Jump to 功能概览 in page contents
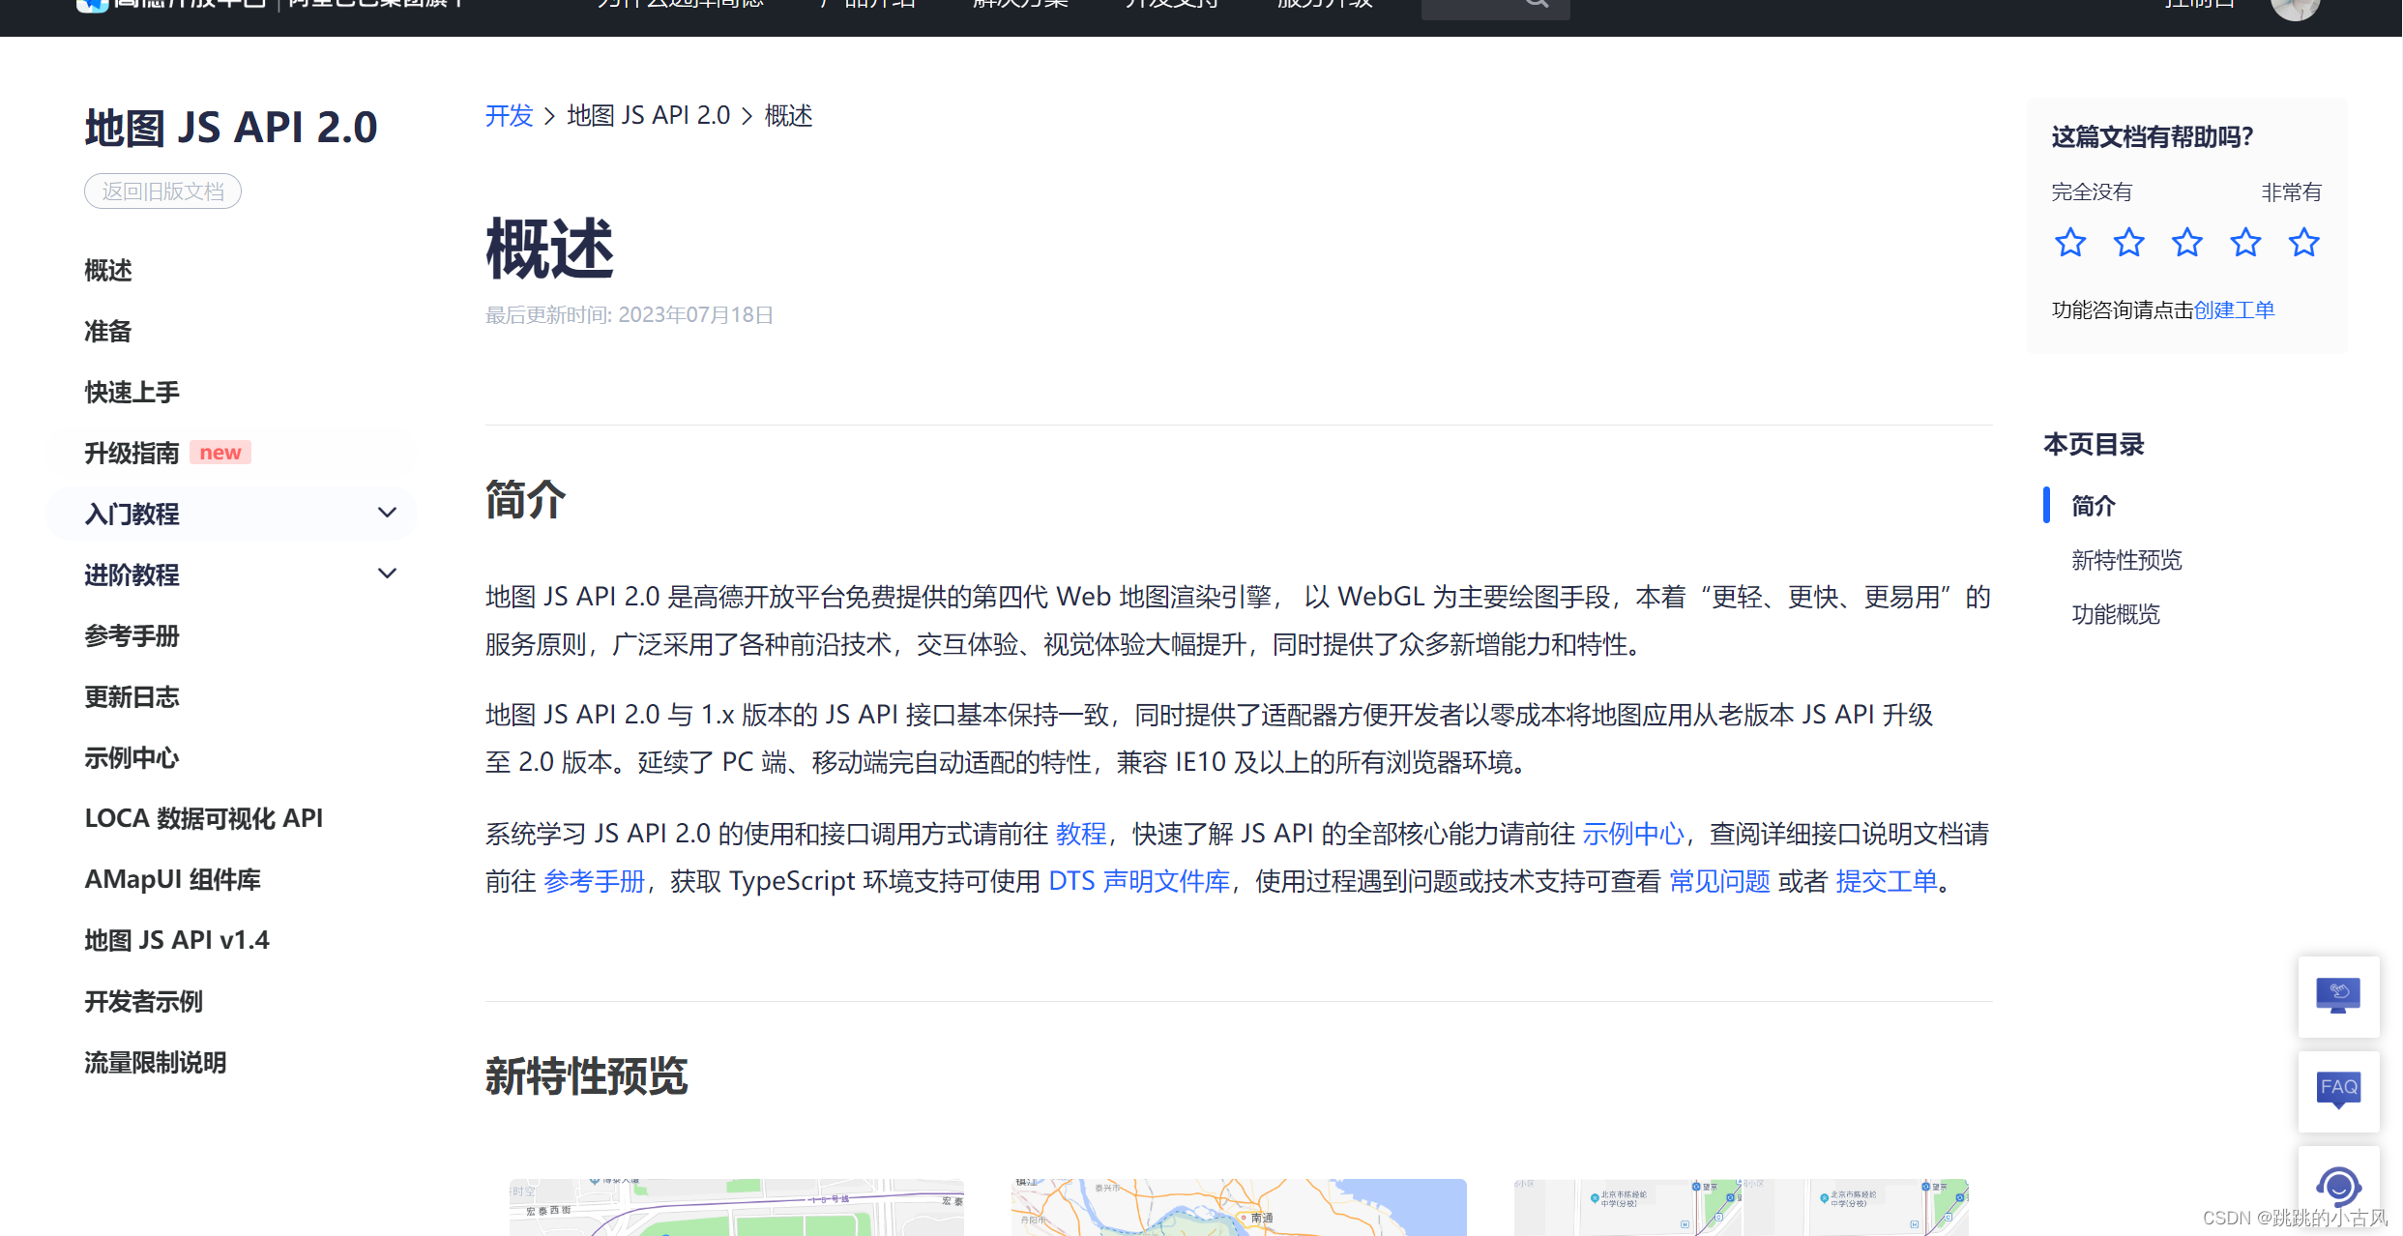The image size is (2403, 1236). coord(2116,614)
